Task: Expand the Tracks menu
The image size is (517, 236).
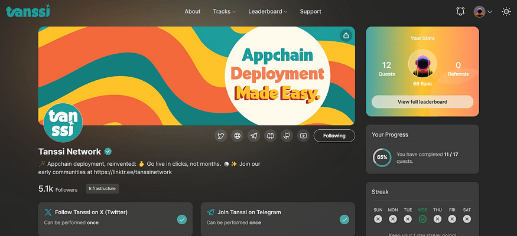Action: (x=224, y=12)
